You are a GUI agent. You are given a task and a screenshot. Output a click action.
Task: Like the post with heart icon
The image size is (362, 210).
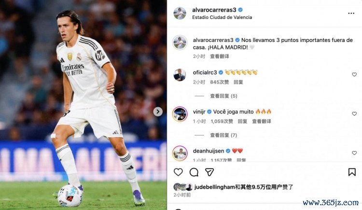(178, 172)
